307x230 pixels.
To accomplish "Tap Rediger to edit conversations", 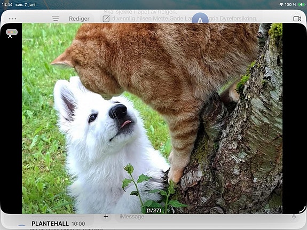I will [x=79, y=19].
